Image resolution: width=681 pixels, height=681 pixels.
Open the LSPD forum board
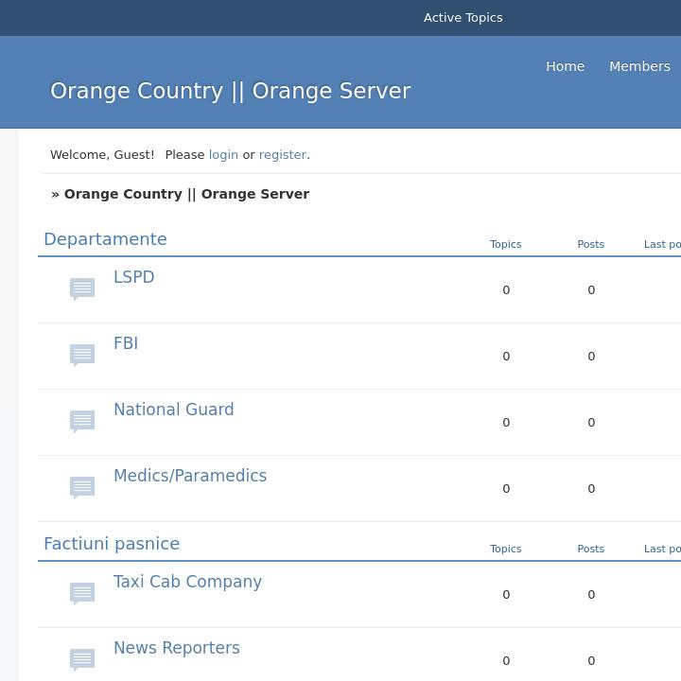click(133, 277)
